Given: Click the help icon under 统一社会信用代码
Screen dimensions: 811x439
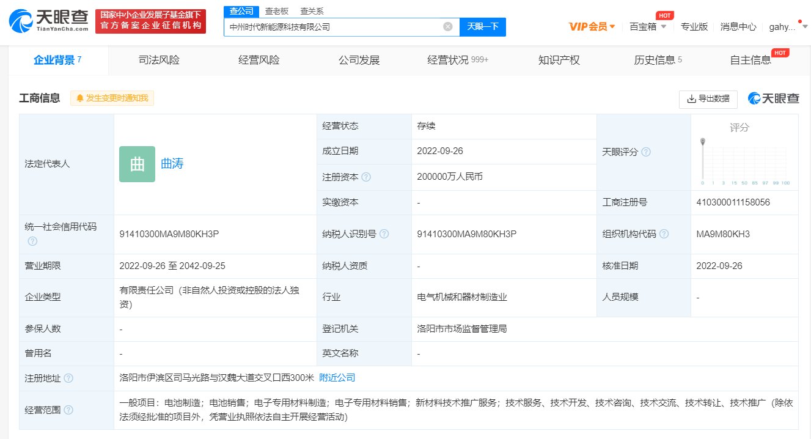Looking at the screenshot, I should (32, 241).
